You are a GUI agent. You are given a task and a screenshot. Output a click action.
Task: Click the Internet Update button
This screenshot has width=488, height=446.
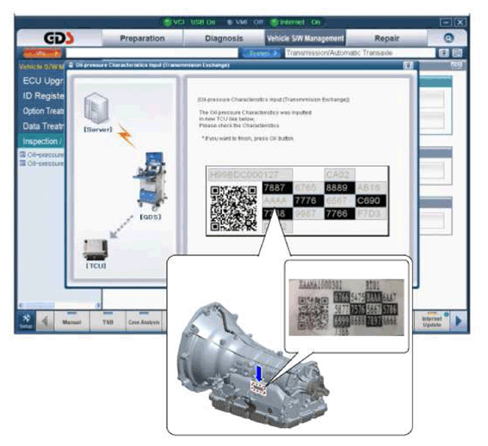pyautogui.click(x=432, y=321)
